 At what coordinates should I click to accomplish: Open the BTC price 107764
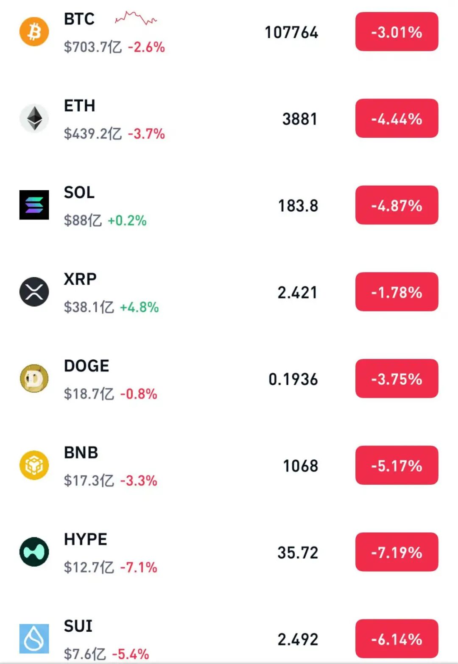pyautogui.click(x=291, y=33)
